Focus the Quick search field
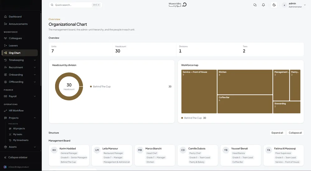Viewport: 311px width, 171px height. pos(75,5)
